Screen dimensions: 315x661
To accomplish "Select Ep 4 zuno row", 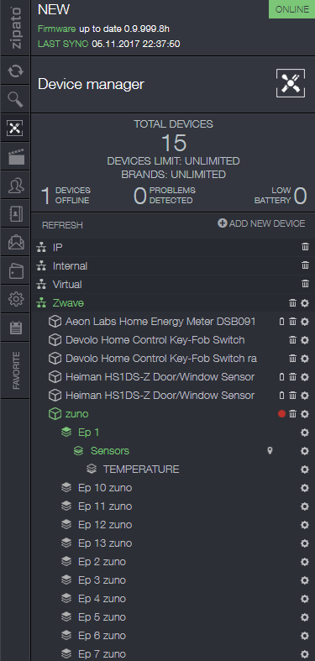I will [102, 599].
